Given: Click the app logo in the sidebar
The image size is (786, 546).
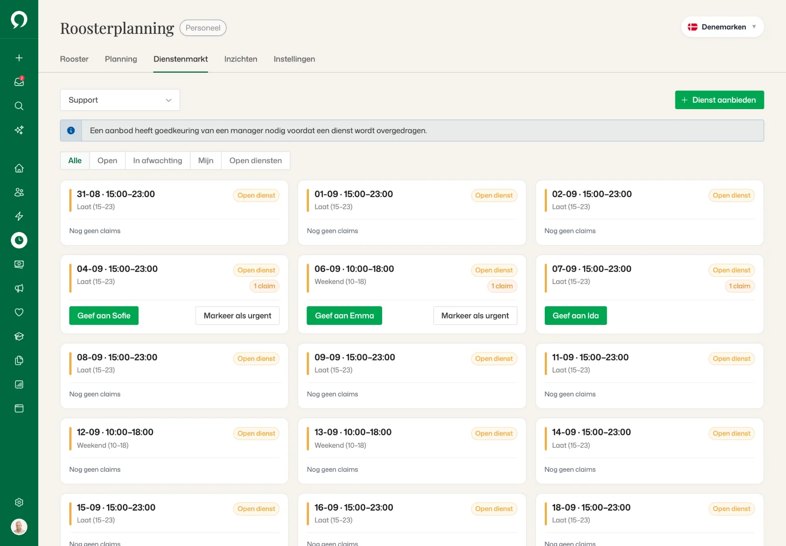Looking at the screenshot, I should click(x=19, y=20).
